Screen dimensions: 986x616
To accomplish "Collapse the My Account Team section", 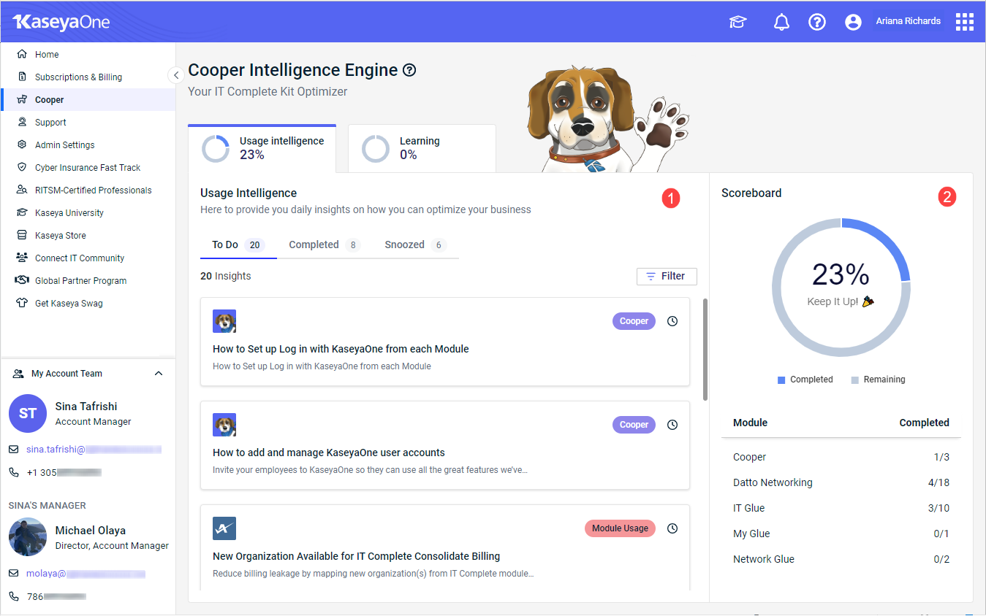I will pyautogui.click(x=159, y=374).
